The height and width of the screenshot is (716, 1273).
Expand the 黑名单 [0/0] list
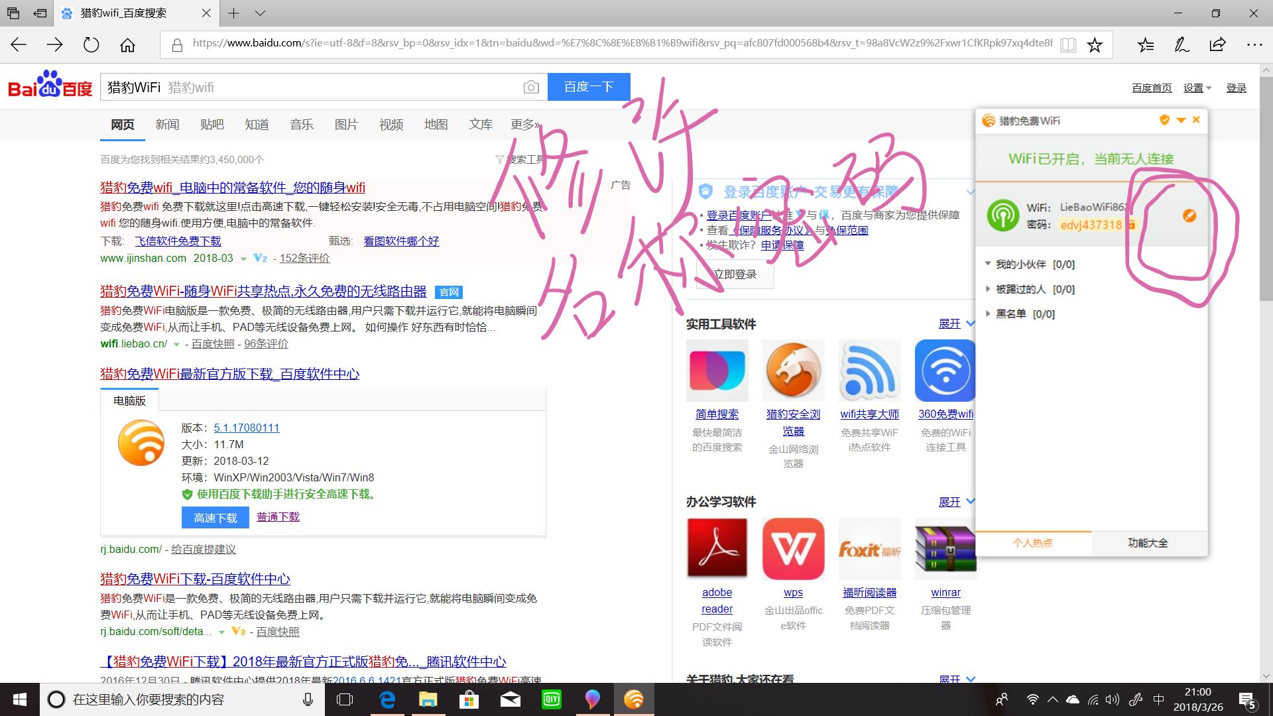point(987,314)
